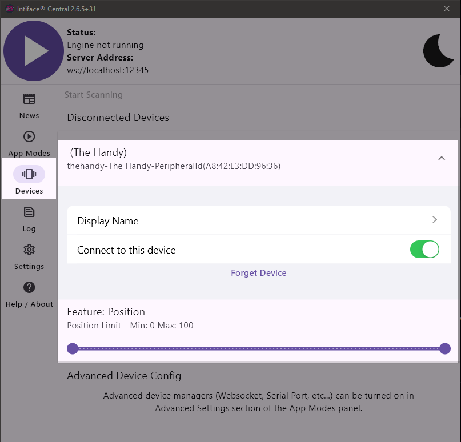Screen dimensions: 461x442
Task: Open the Log page icon
Action: point(29,212)
